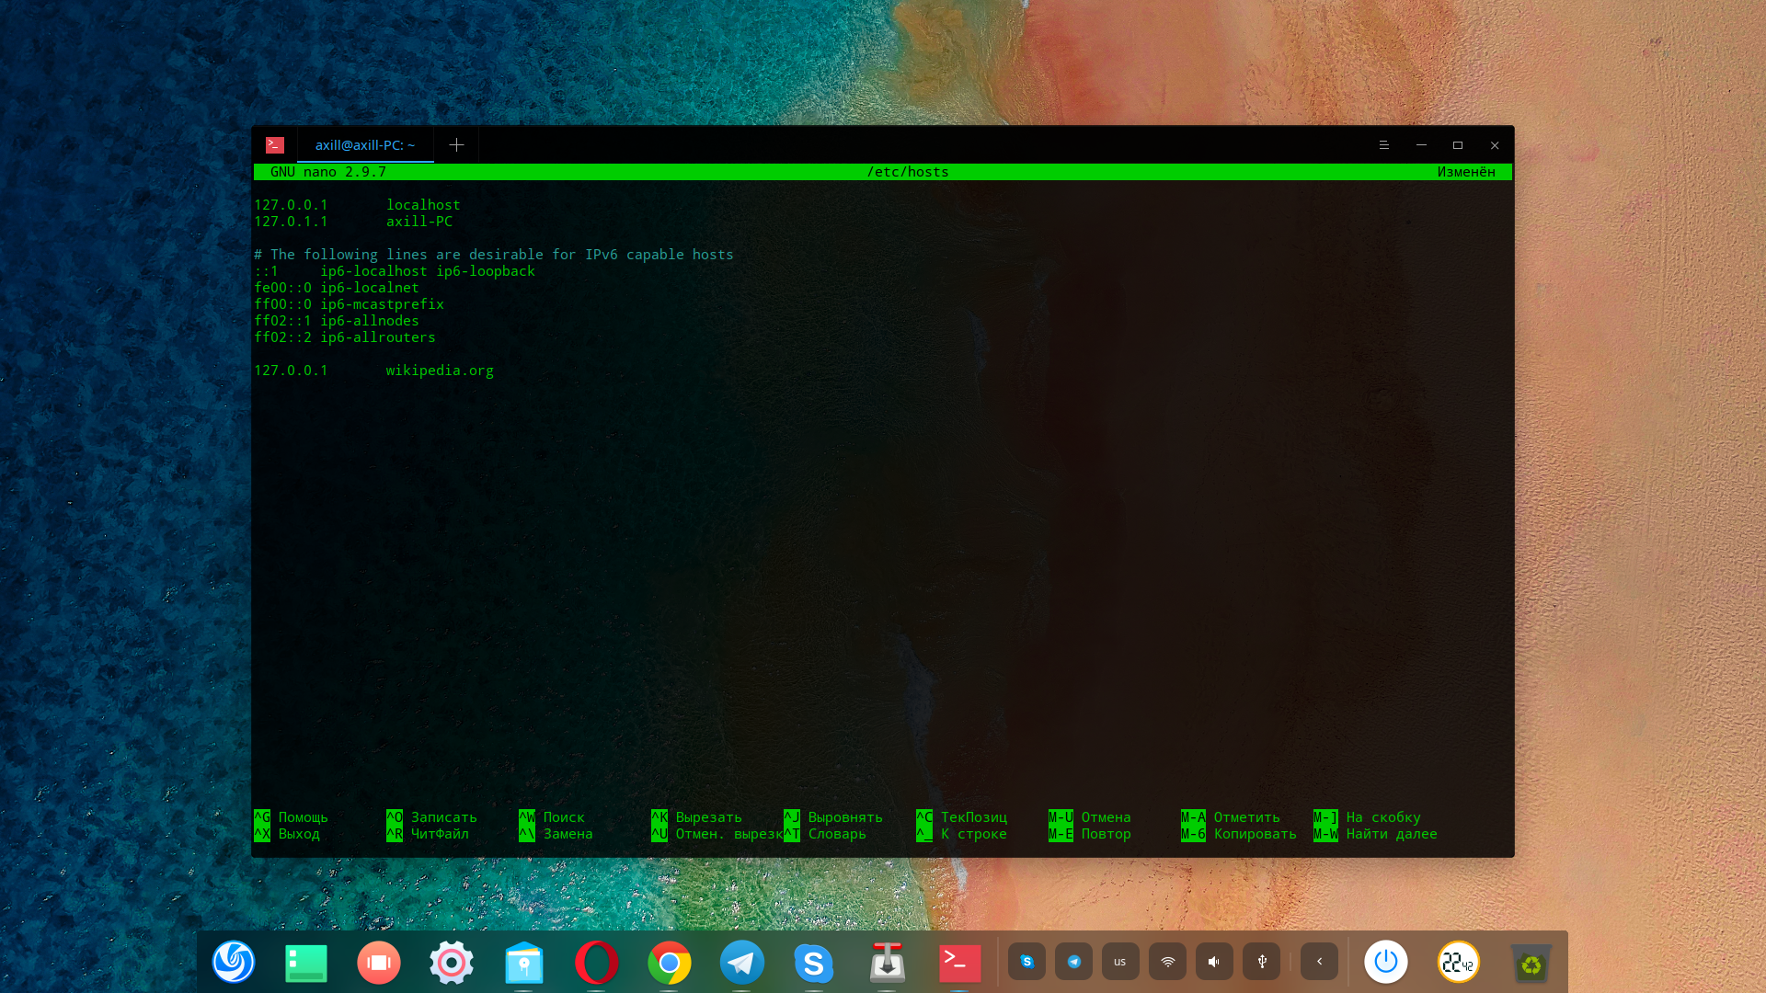1766x993 pixels.
Task: Place cursor on wikipedia.org line
Action: tap(440, 371)
